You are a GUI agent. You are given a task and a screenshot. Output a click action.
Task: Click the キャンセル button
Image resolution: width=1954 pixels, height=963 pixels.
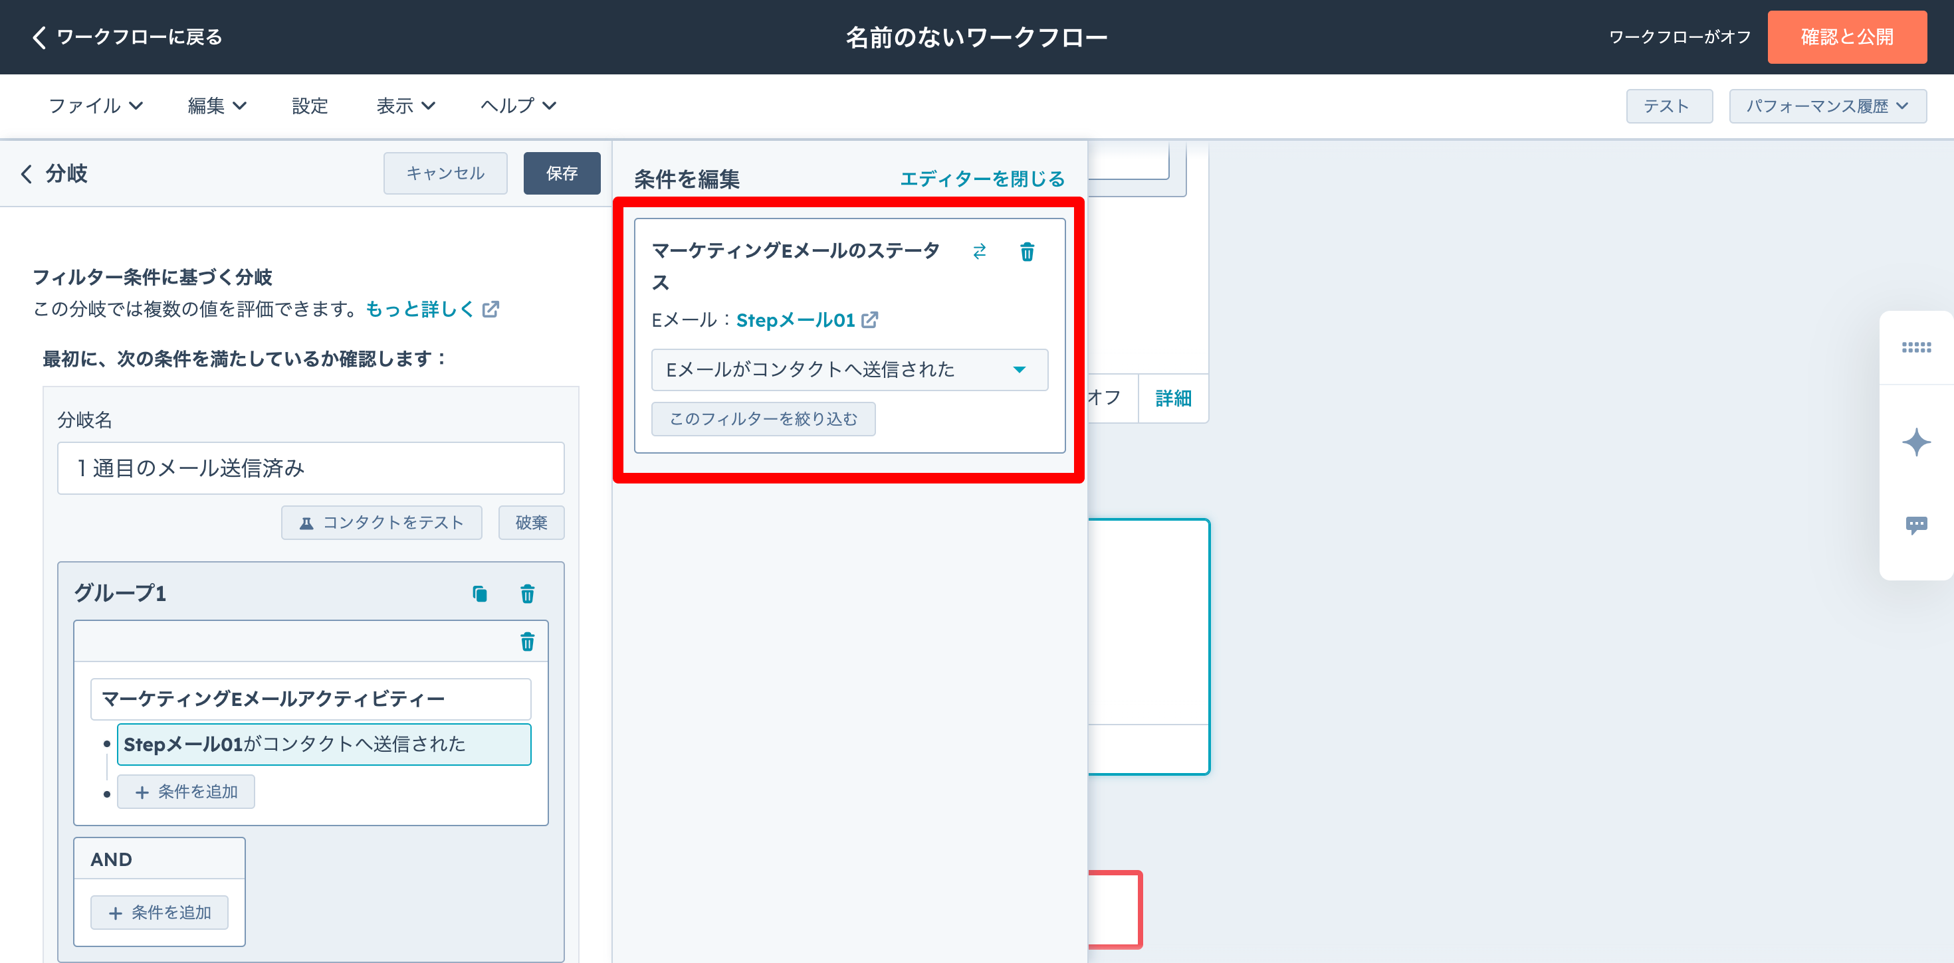pyautogui.click(x=445, y=173)
